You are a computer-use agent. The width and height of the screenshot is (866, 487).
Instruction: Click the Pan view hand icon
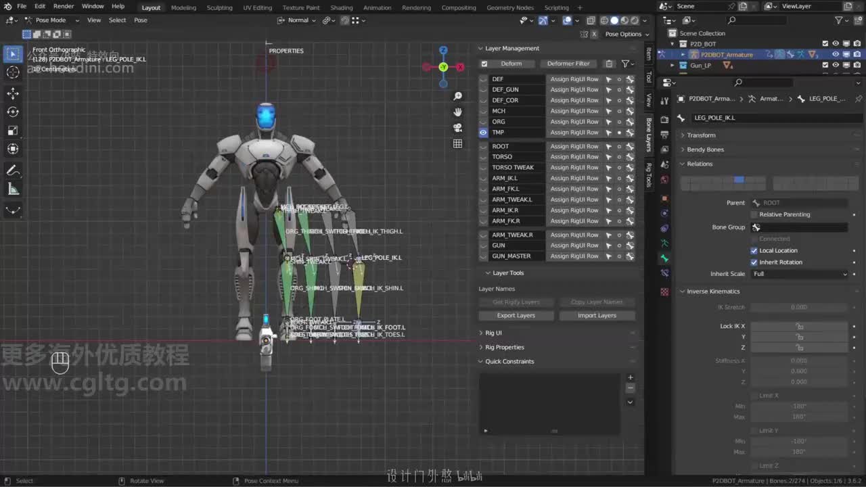coord(458,112)
